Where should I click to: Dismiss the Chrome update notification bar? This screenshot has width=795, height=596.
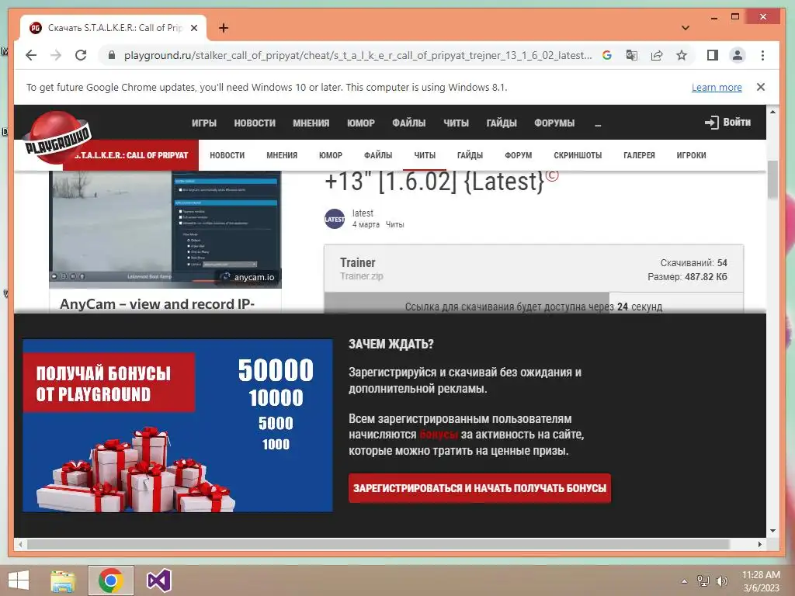761,87
